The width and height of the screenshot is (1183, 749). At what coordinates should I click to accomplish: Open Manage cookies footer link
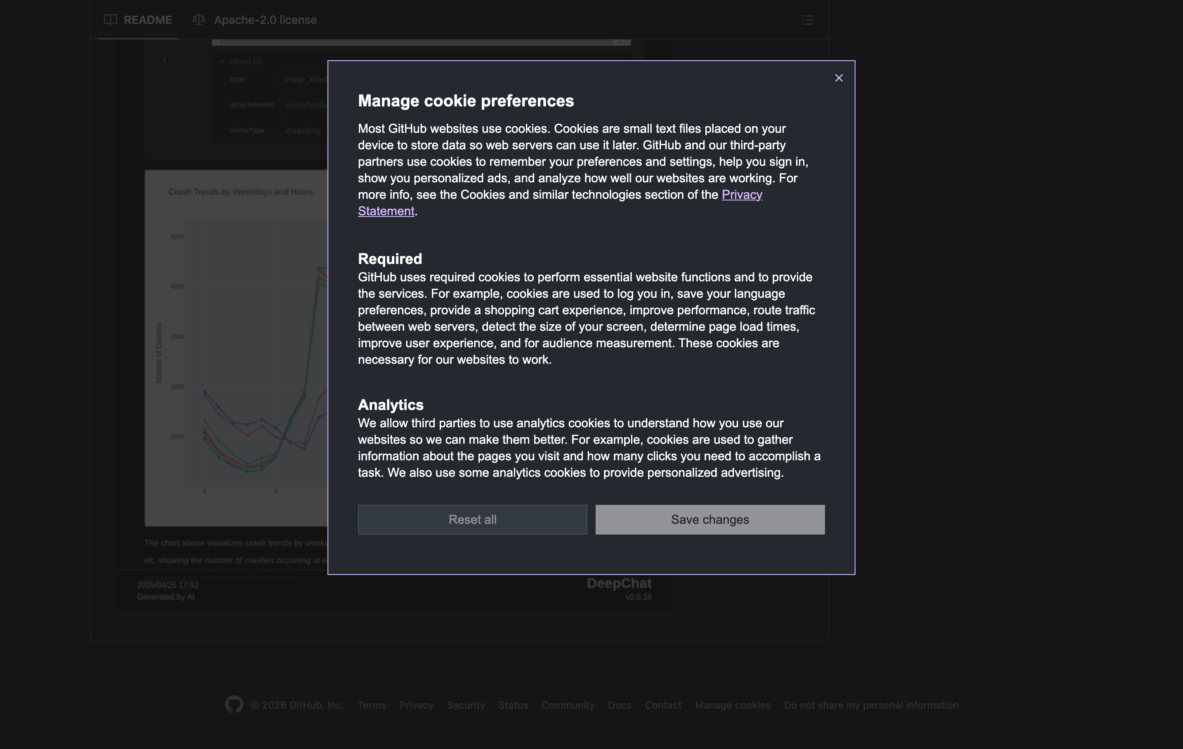[732, 705]
